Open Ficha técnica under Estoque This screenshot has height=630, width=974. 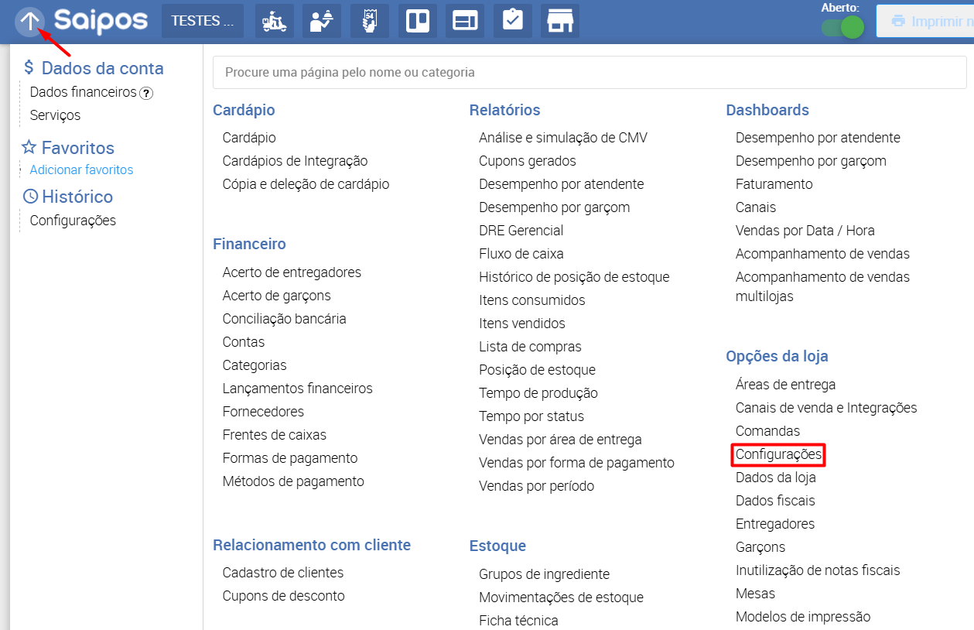(518, 621)
